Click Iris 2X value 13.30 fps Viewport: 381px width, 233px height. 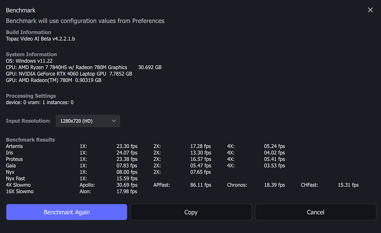tap(201, 153)
